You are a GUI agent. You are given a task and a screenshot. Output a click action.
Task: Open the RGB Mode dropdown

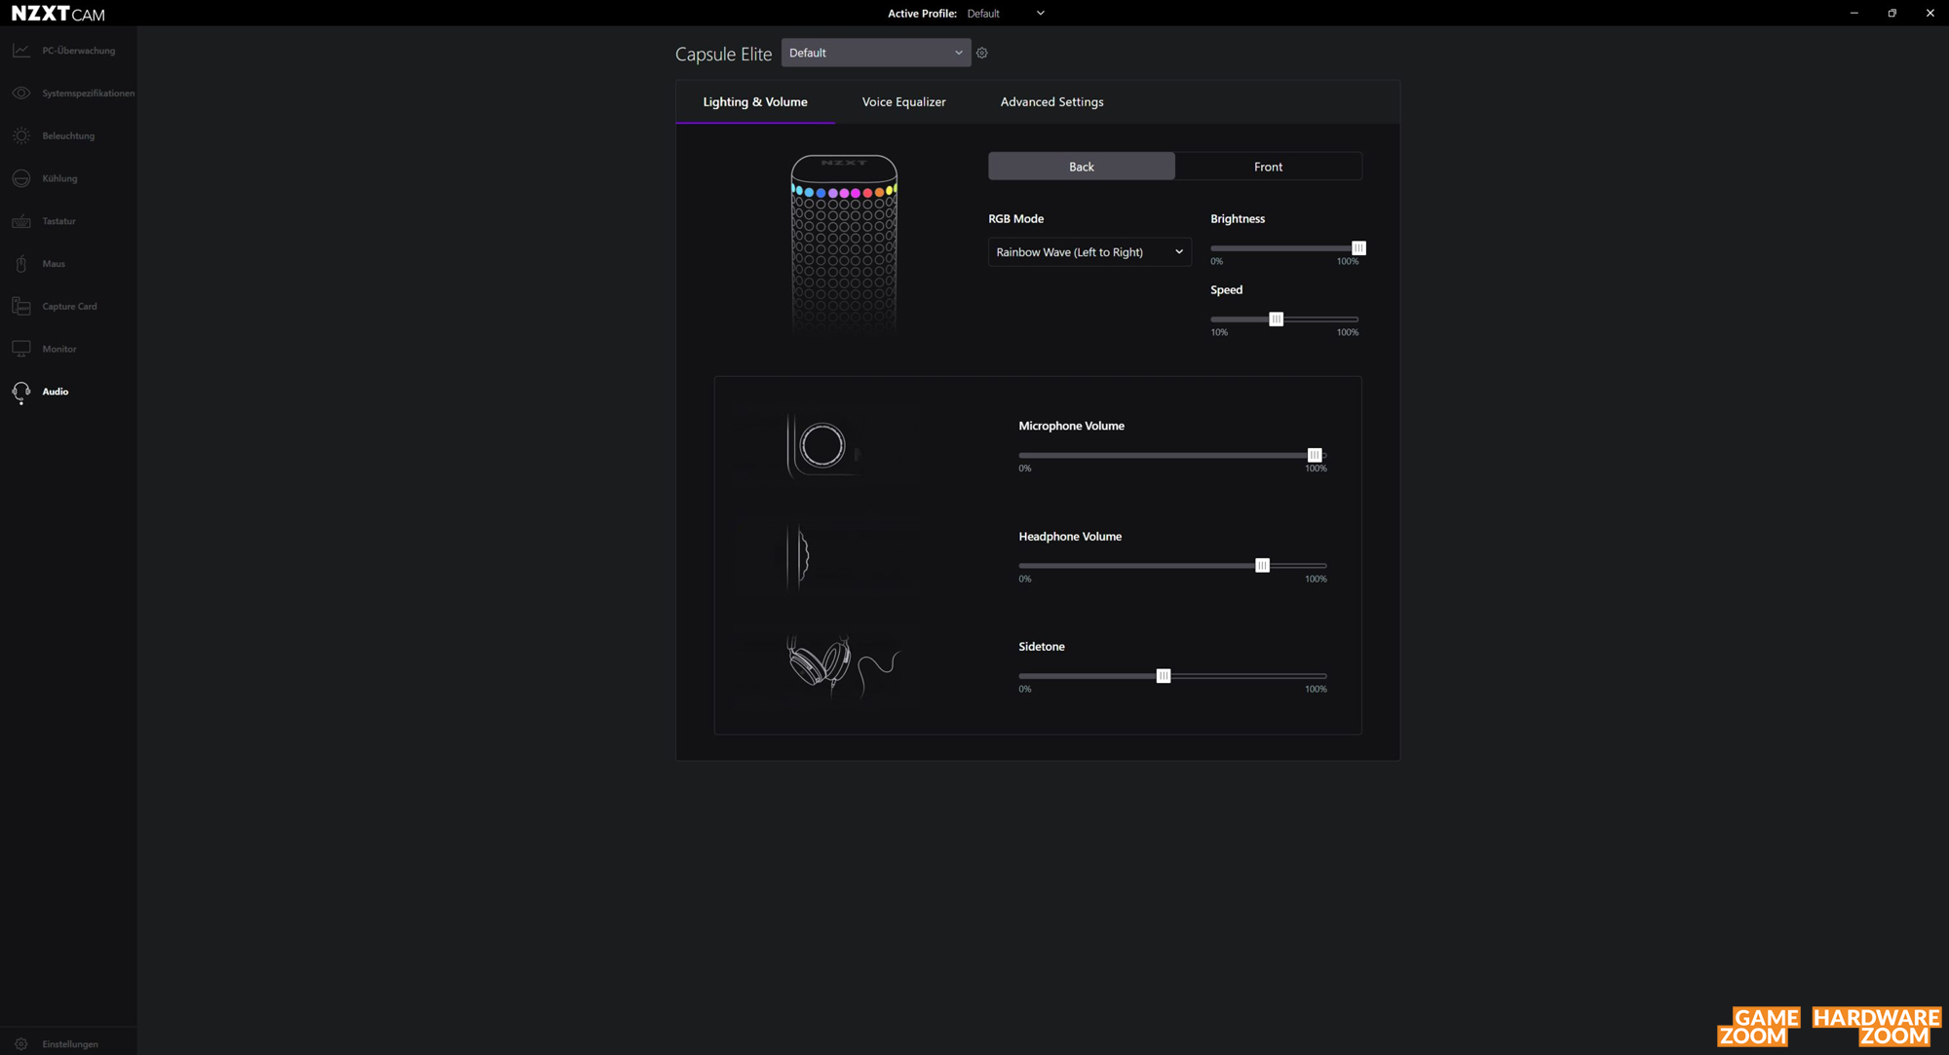[1089, 252]
